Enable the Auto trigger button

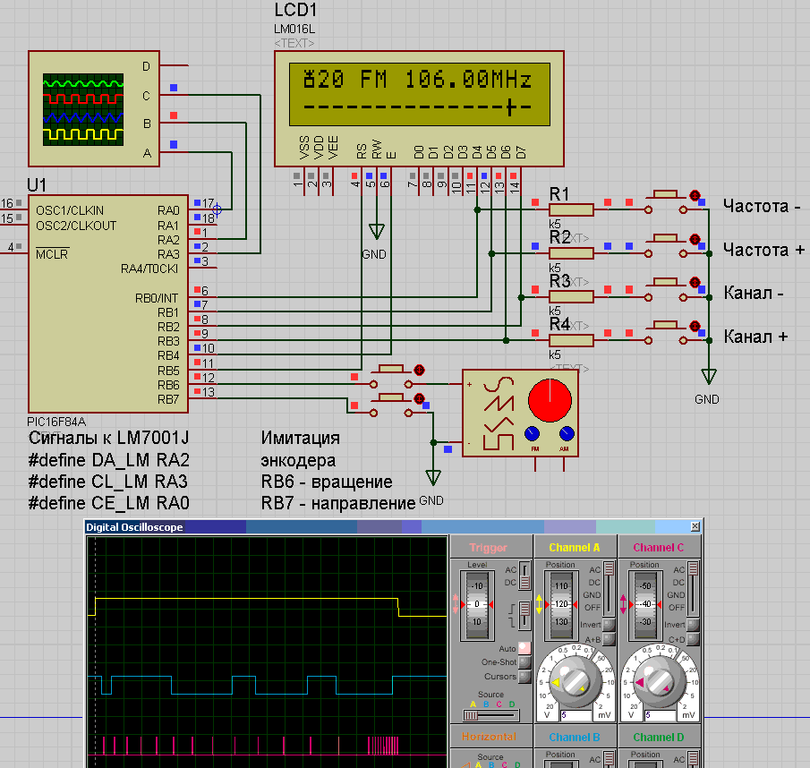click(524, 647)
